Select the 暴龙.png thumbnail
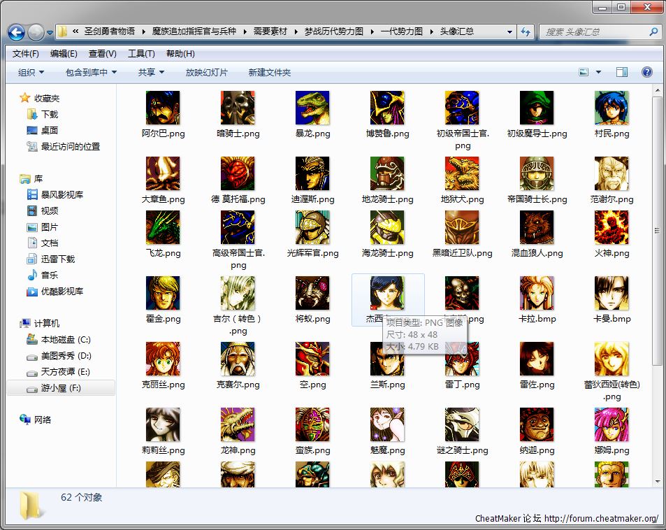The image size is (666, 530). (312, 108)
